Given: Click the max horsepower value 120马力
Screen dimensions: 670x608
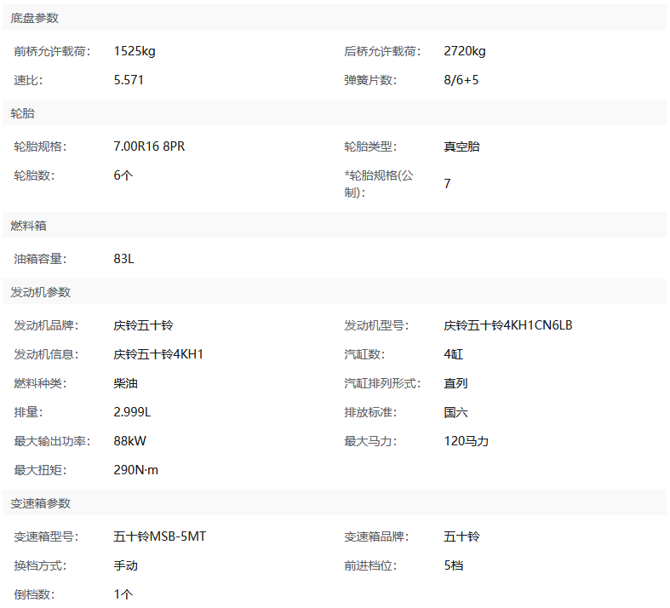Looking at the screenshot, I should 467,441.
